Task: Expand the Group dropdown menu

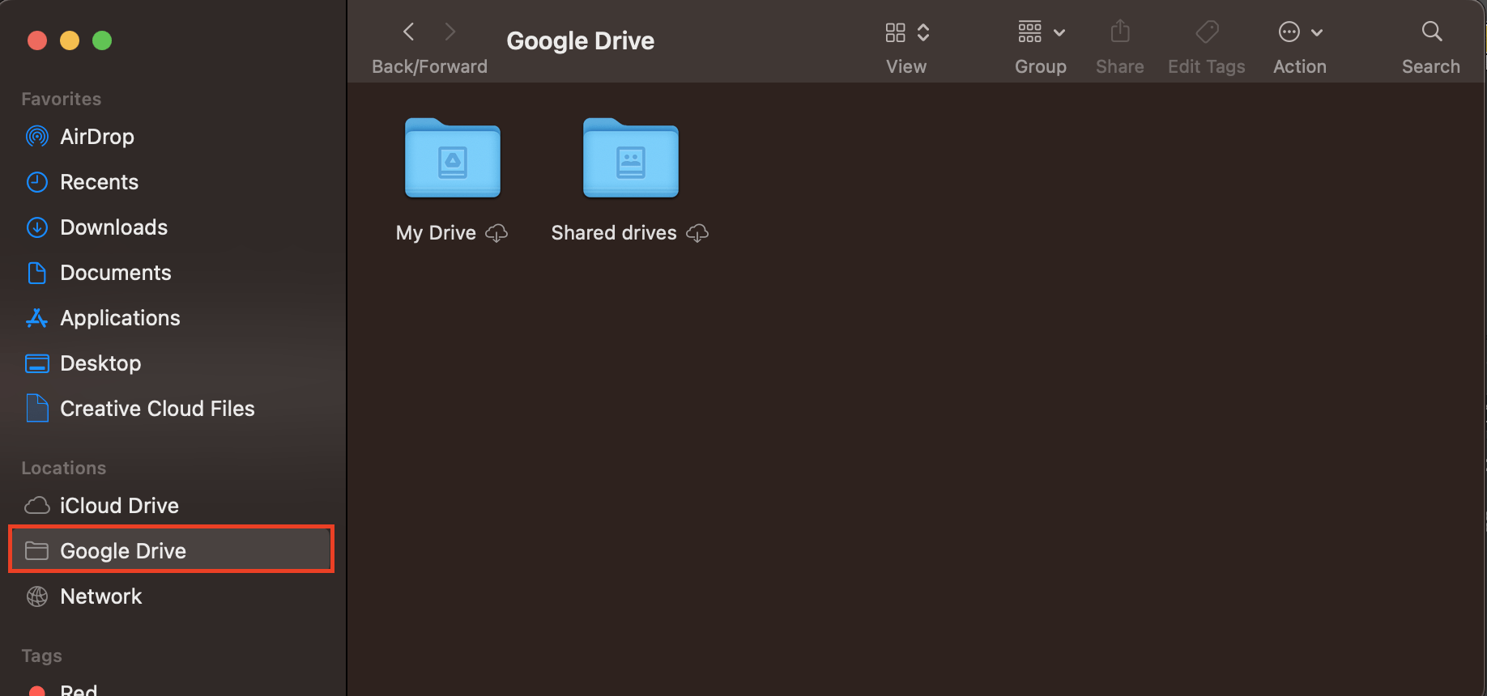Action: (1041, 33)
